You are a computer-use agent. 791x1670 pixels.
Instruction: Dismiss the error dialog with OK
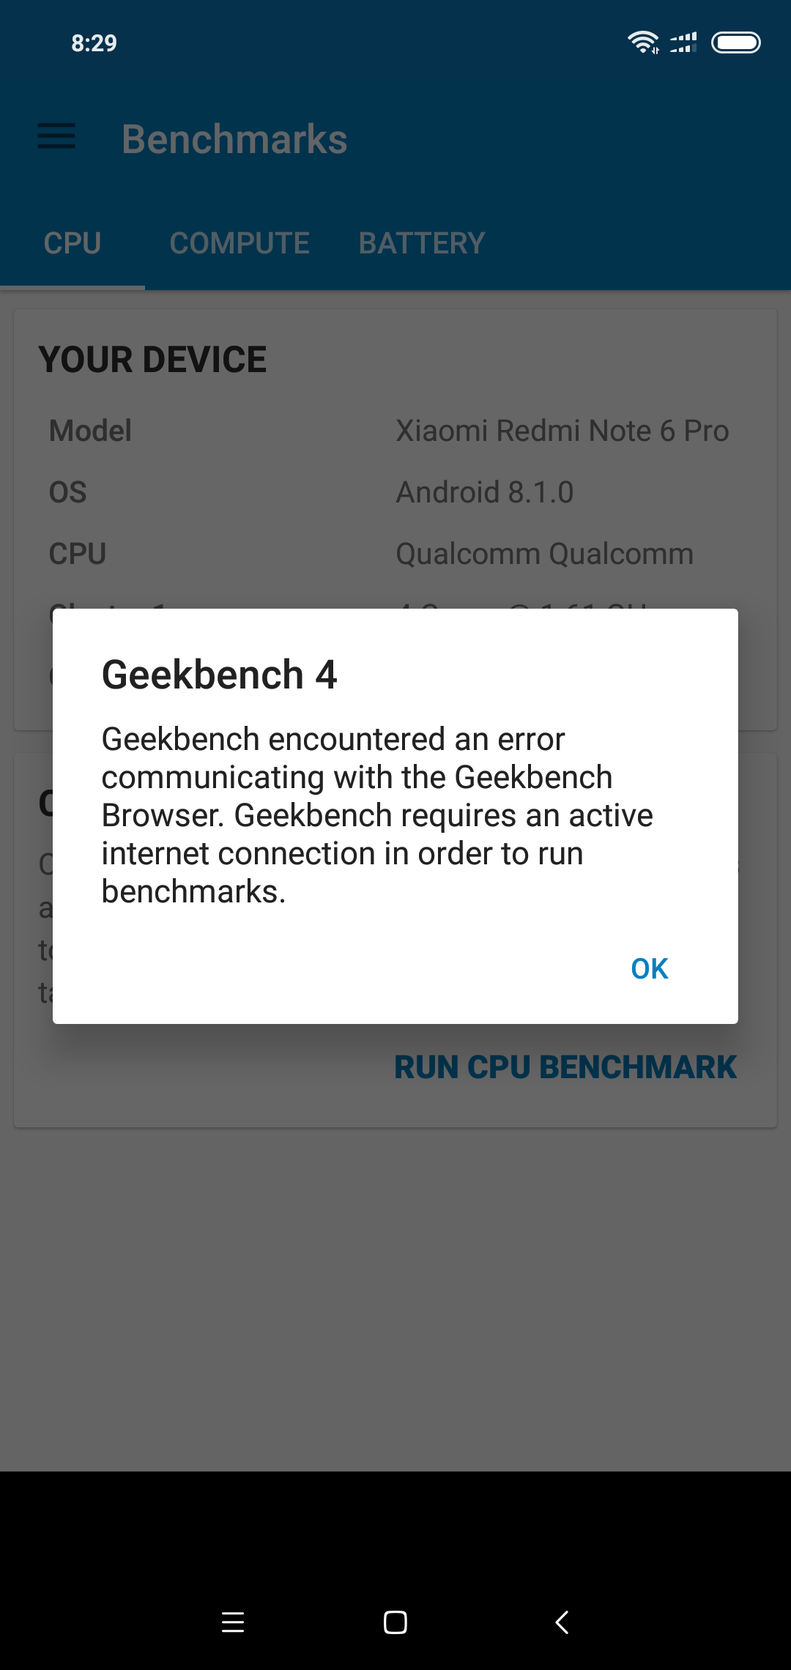[x=650, y=968]
